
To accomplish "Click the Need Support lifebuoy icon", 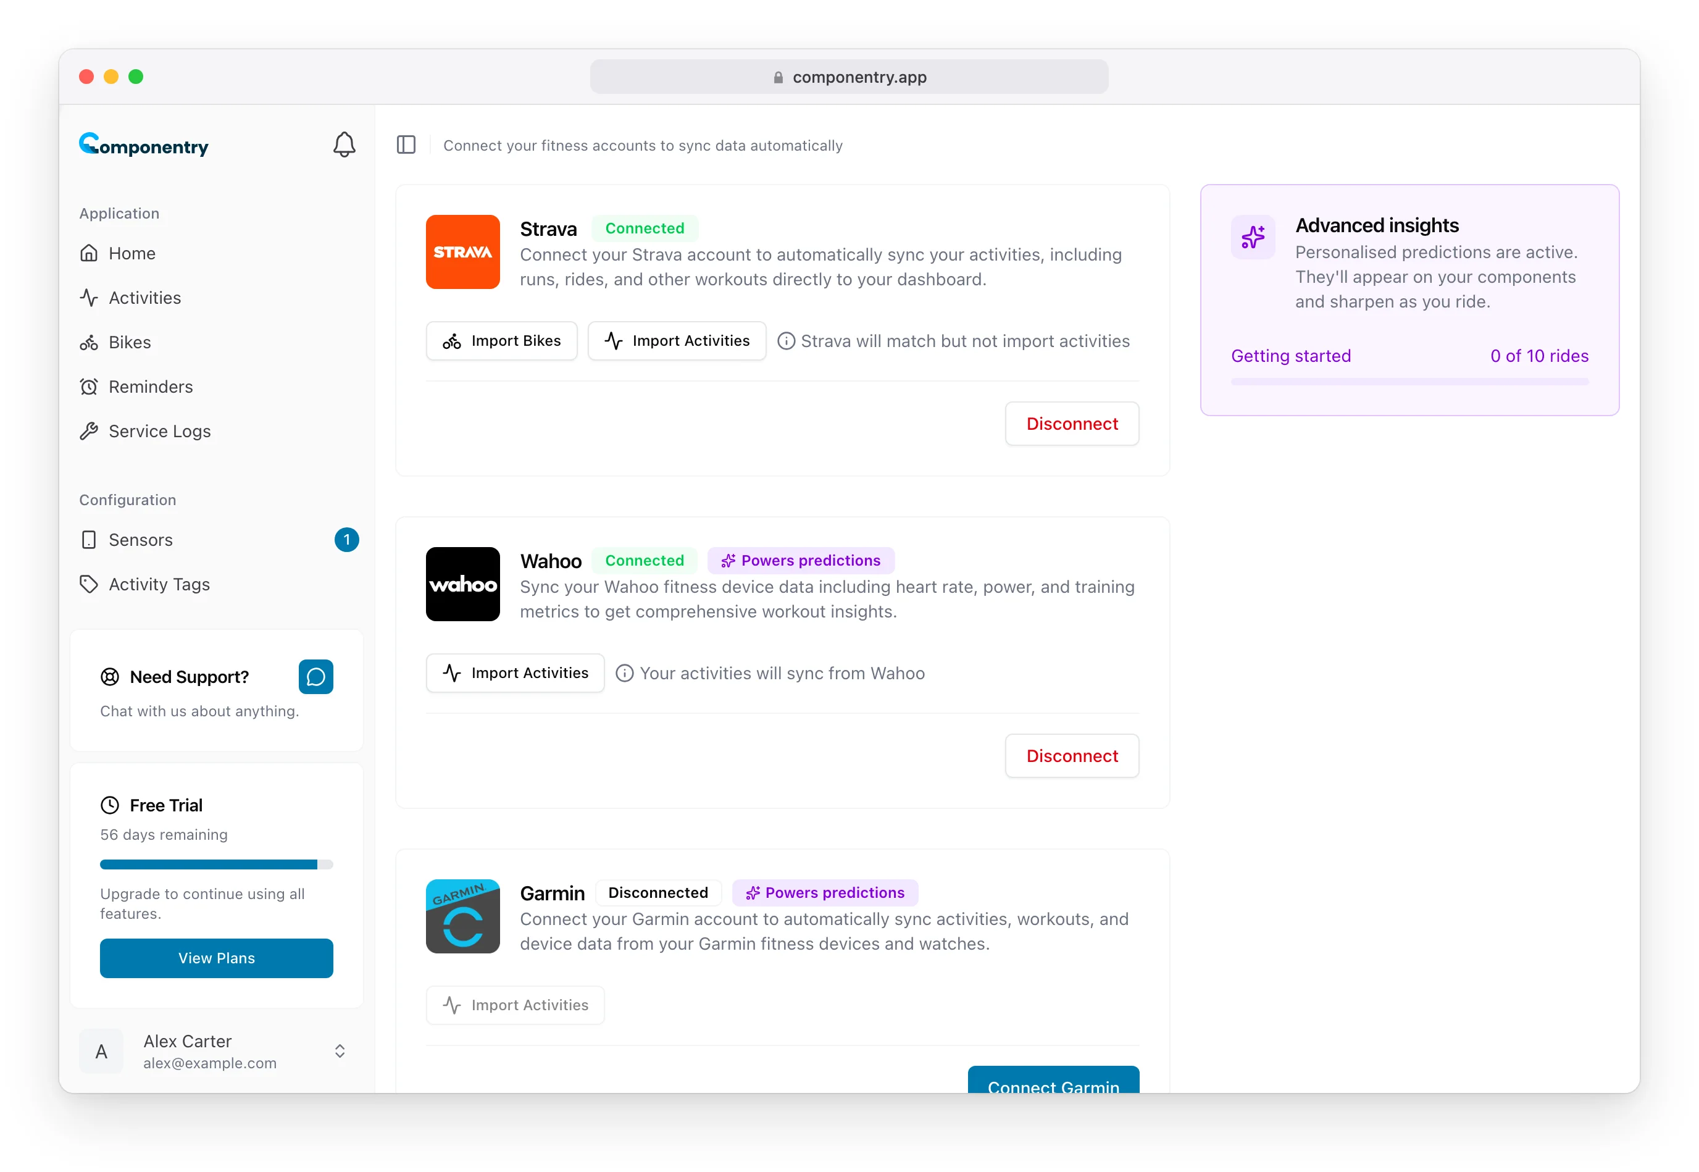I will (x=109, y=676).
